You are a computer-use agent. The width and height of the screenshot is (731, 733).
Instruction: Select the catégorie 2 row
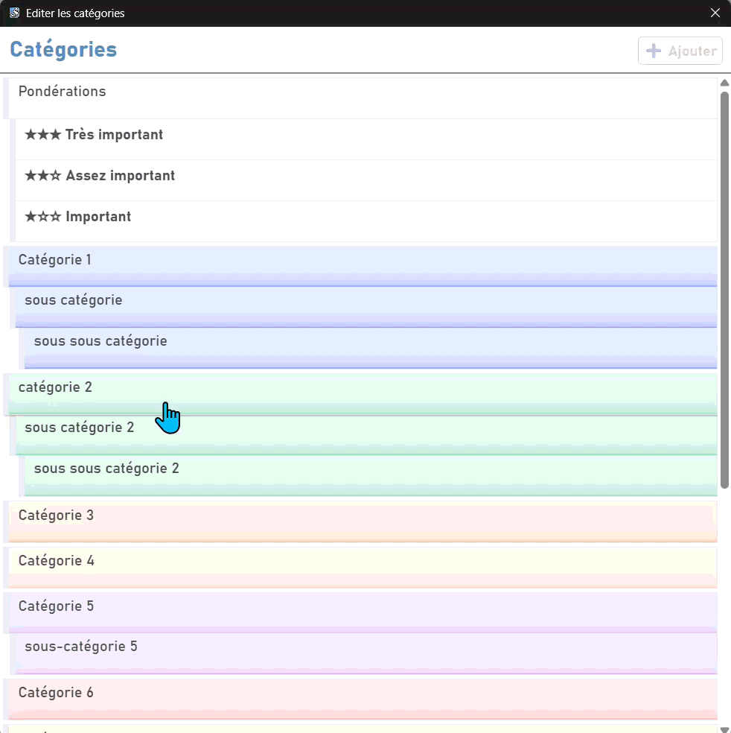363,394
